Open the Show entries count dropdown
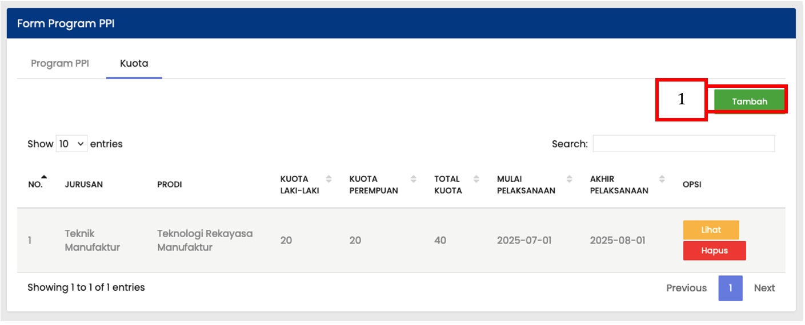This screenshot has height=325, width=805. [71, 144]
